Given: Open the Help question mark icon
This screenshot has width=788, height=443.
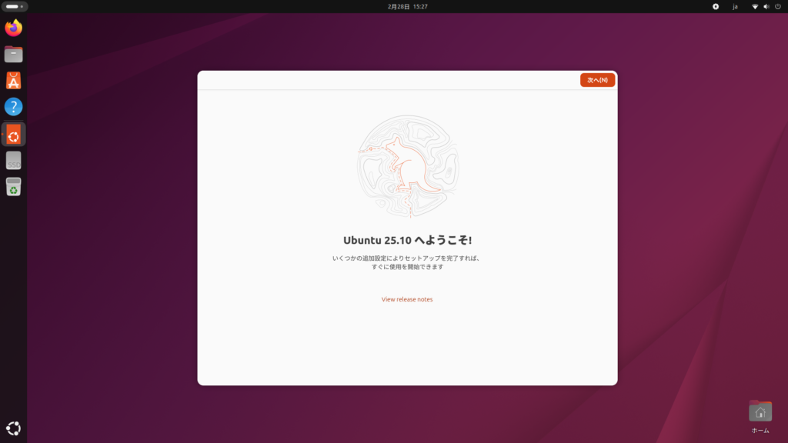Looking at the screenshot, I should (13, 107).
